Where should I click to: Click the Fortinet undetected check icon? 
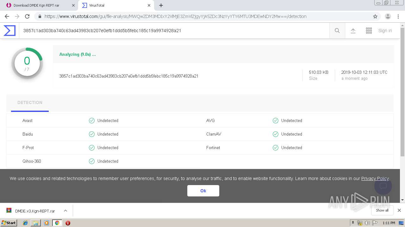pyautogui.click(x=276, y=148)
